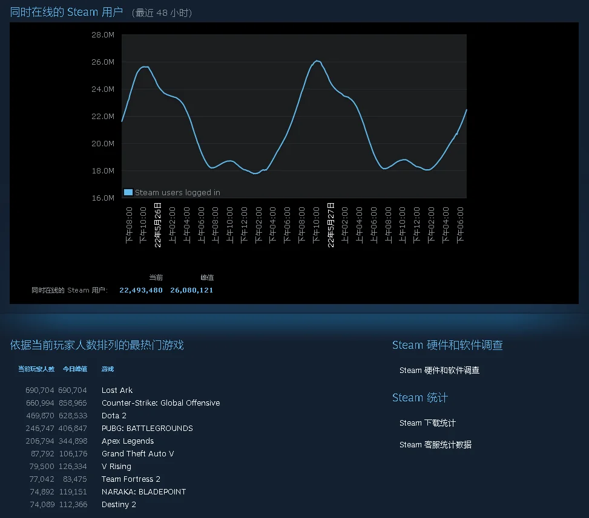Click the 当前 label above user count
This screenshot has height=518, width=589.
[x=156, y=277]
